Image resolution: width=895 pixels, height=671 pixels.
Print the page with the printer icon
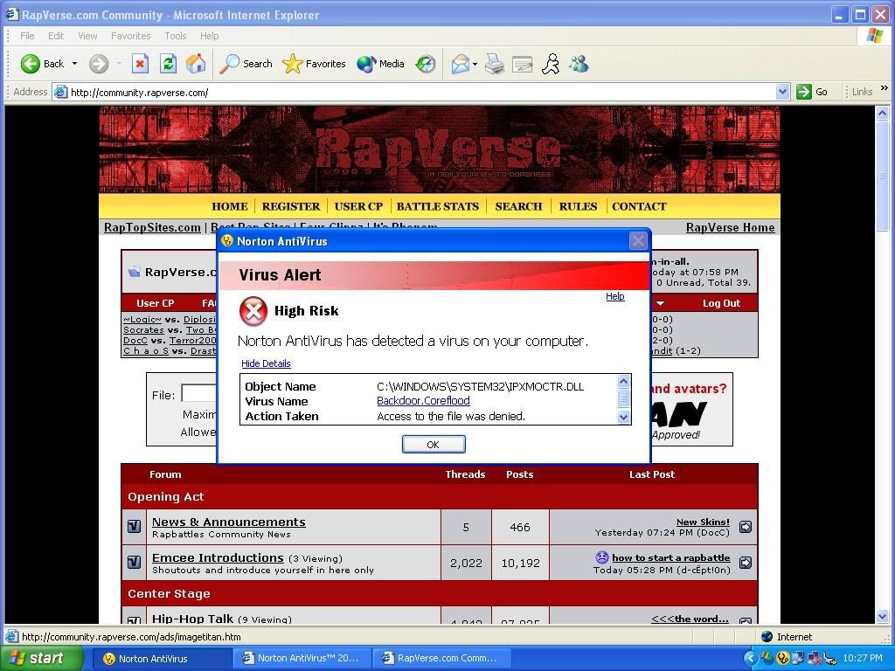pos(495,64)
